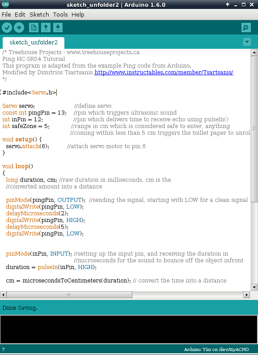Click 'Arduino Yún on /dev/ttyACM0' board label
Screen dimensions: 258x355
[x=216, y=349]
